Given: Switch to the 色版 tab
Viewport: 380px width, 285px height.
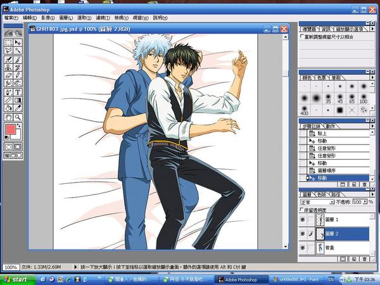Looking at the screenshot, I should (321, 194).
